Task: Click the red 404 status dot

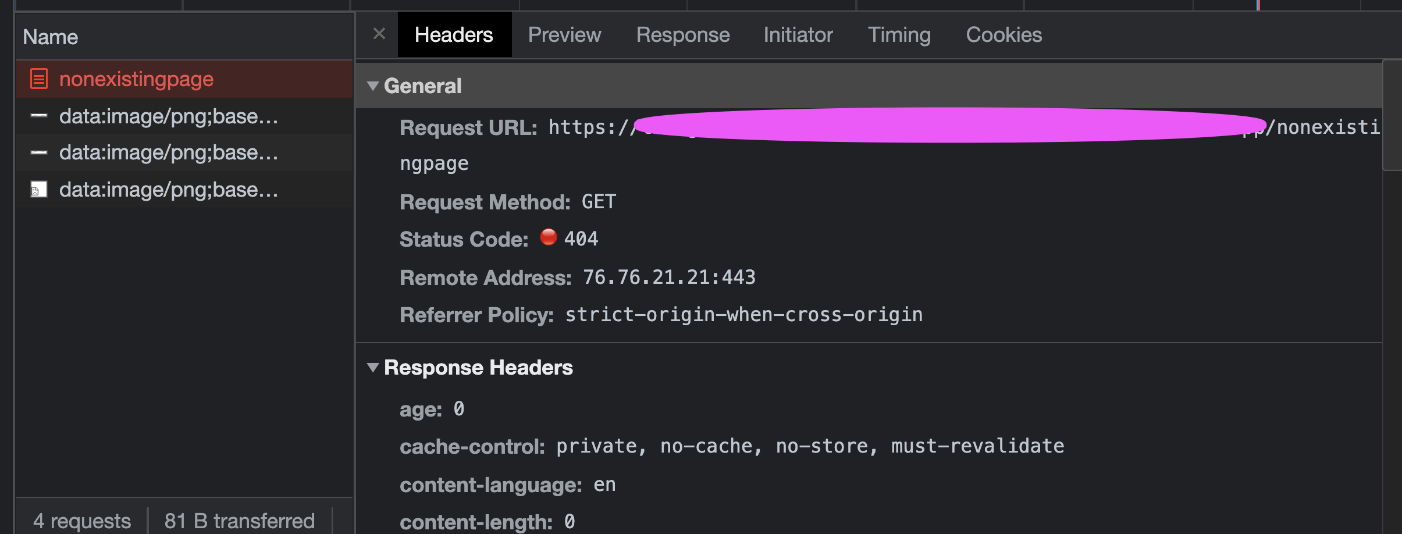Action: pyautogui.click(x=547, y=237)
